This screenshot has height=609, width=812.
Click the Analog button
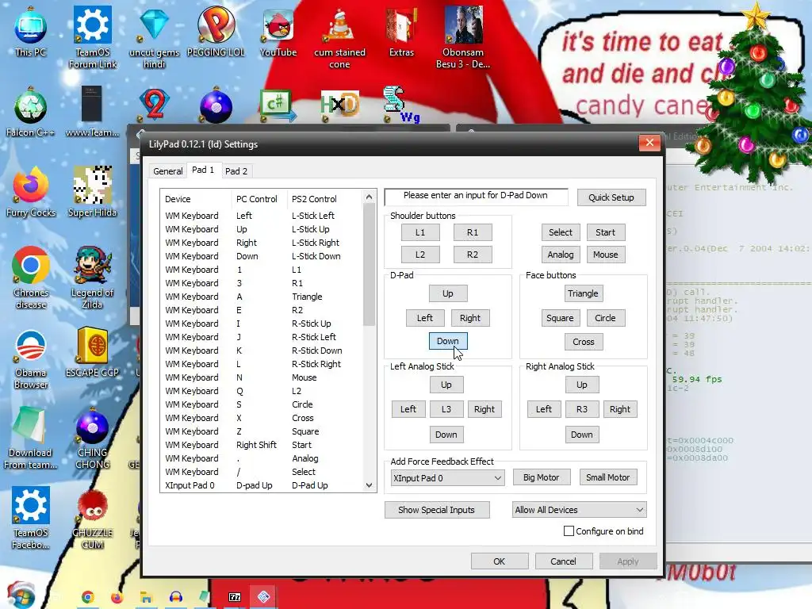pyautogui.click(x=561, y=255)
